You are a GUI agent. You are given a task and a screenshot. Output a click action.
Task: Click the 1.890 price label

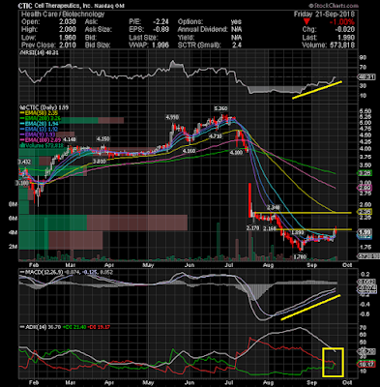point(297,232)
